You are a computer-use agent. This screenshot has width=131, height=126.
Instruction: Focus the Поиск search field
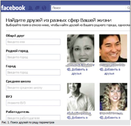88,8
